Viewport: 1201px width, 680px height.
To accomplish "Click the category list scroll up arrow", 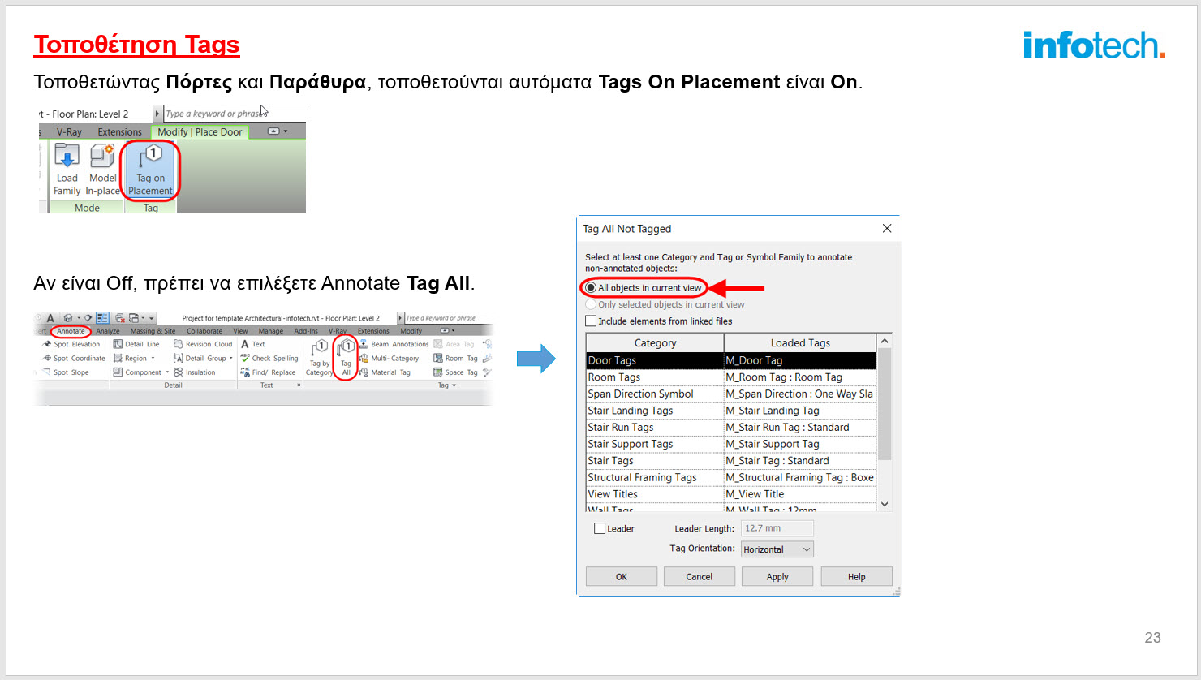I will click(x=885, y=341).
